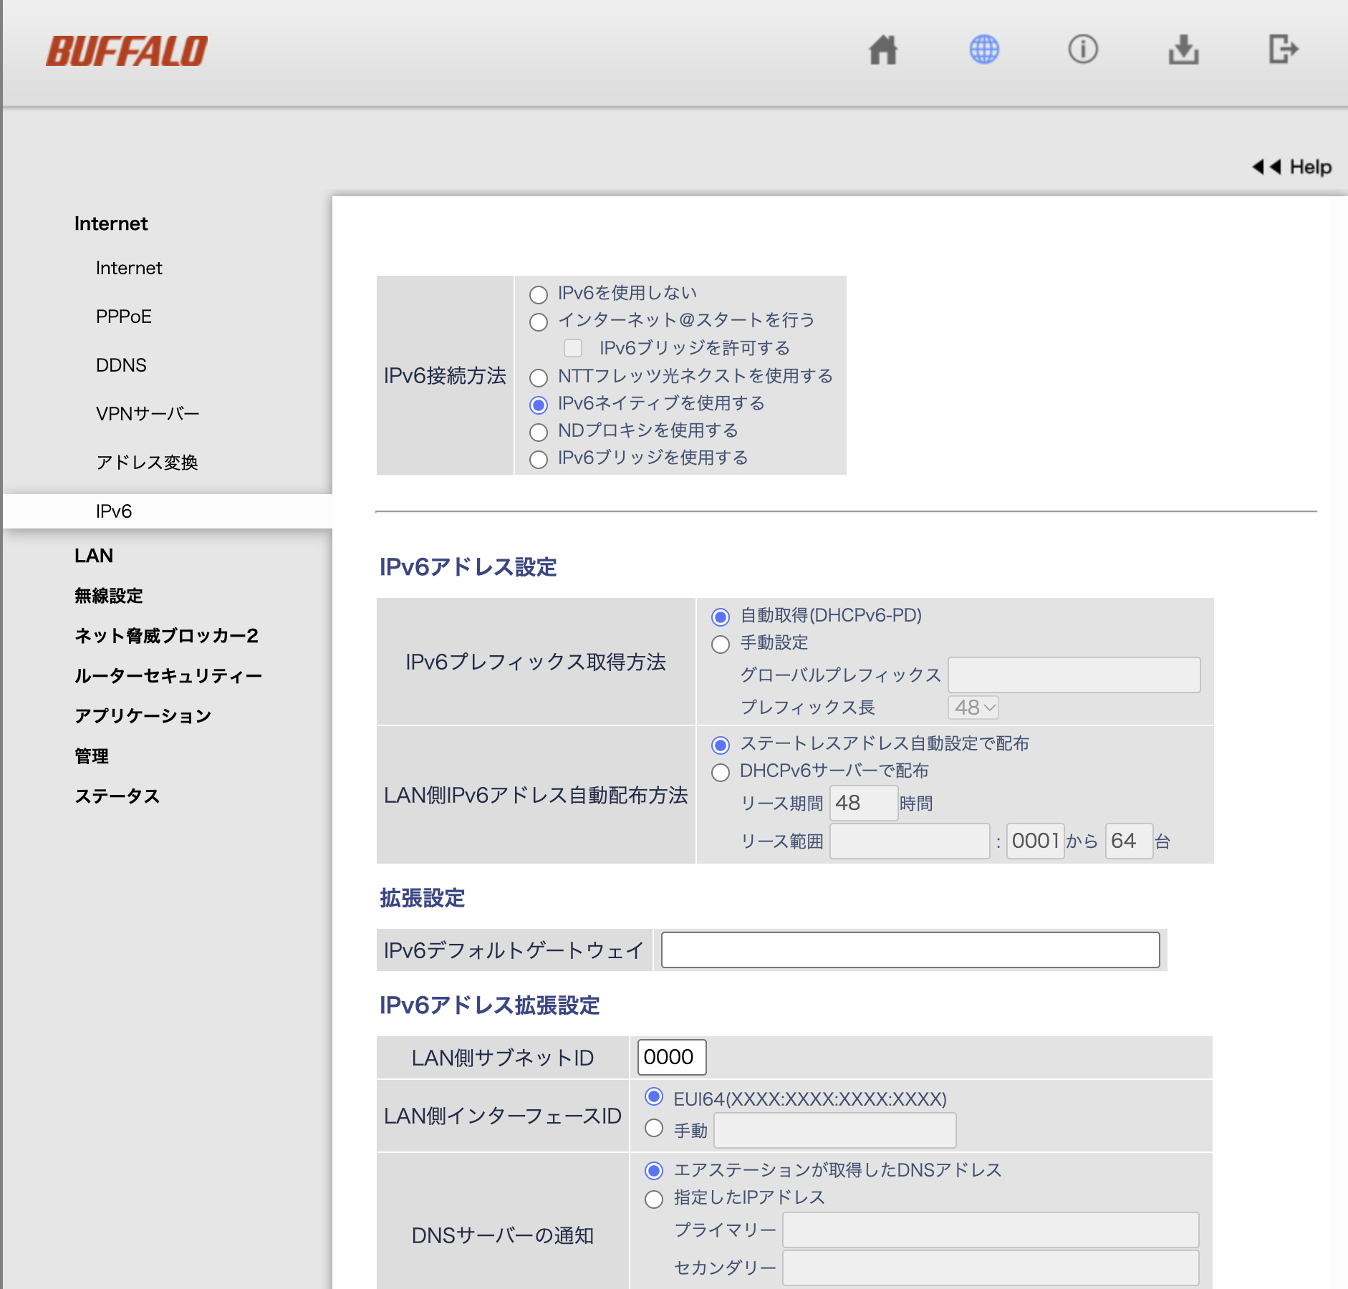1348x1289 pixels.
Task: Click the secondary DNS input field
Action: click(991, 1268)
